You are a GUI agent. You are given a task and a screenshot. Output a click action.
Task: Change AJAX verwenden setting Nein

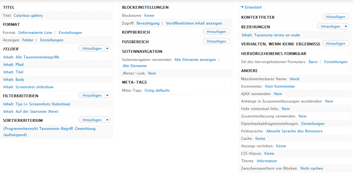coord(278,94)
